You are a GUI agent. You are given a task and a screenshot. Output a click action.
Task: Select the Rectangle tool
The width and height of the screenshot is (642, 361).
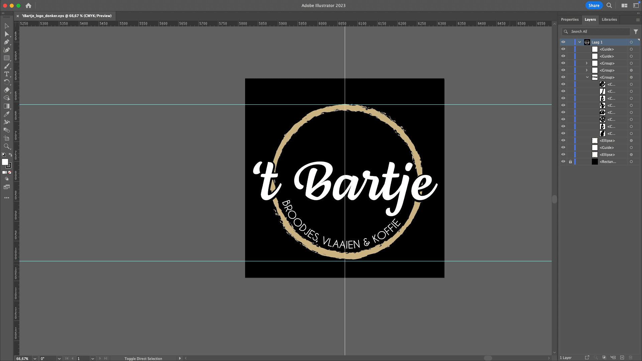[x=7, y=58]
